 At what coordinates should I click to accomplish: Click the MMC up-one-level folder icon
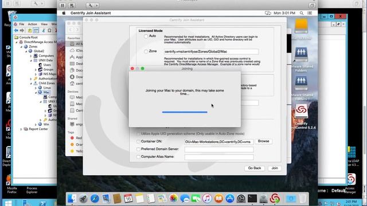[x=30, y=30]
